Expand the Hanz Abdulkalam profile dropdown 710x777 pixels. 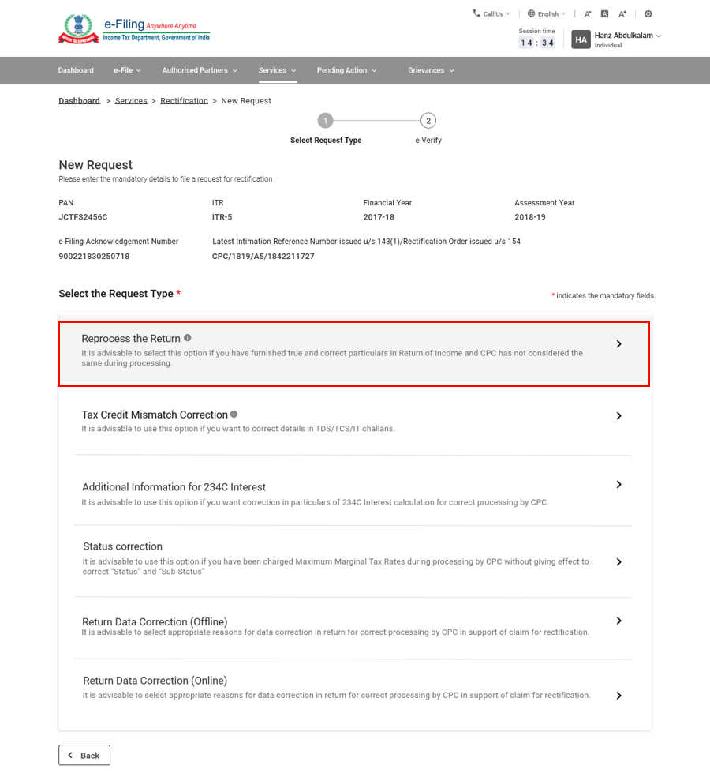click(x=624, y=35)
